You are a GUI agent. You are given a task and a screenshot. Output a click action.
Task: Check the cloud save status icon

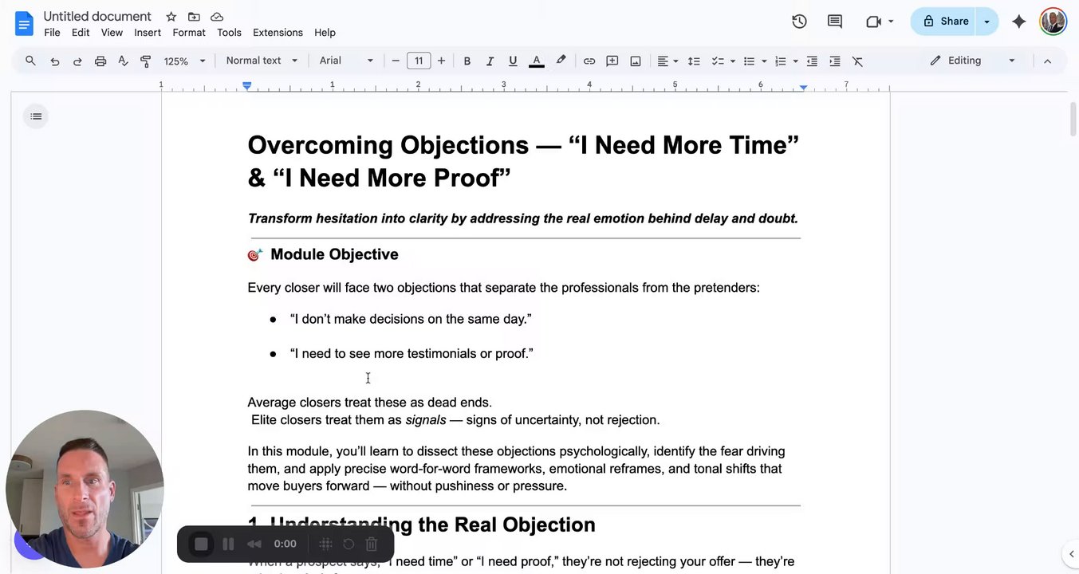(x=217, y=17)
